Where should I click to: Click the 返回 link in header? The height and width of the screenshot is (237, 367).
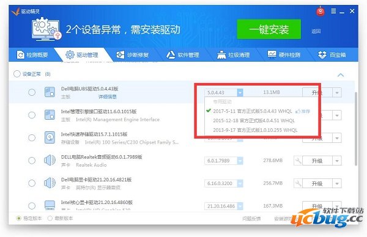point(316,31)
